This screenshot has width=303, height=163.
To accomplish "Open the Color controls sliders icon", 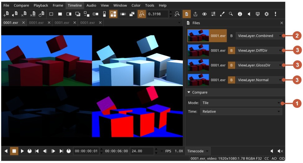I will [x=213, y=14].
